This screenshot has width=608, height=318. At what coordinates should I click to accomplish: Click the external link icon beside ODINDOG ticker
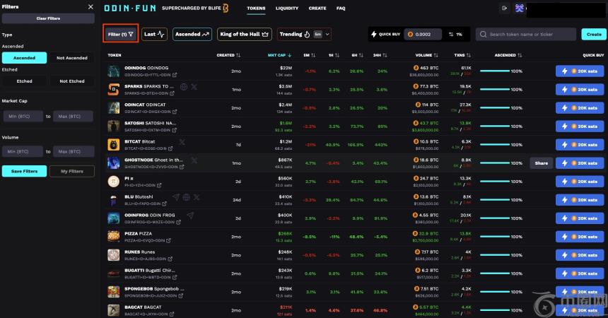[173, 74]
